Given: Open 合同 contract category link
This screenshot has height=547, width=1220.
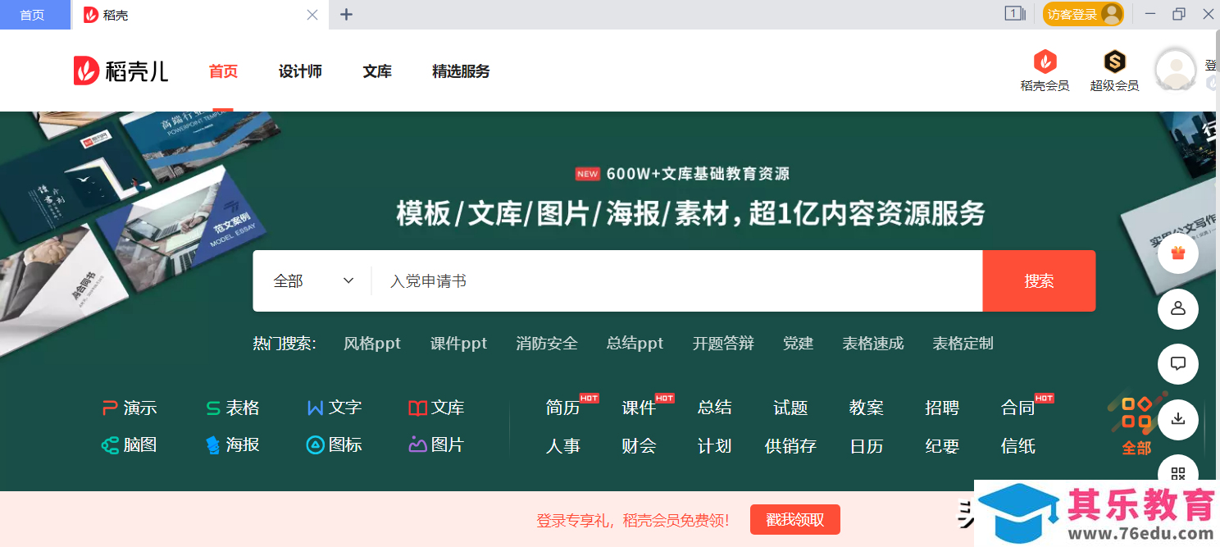Looking at the screenshot, I should coord(1018,408).
